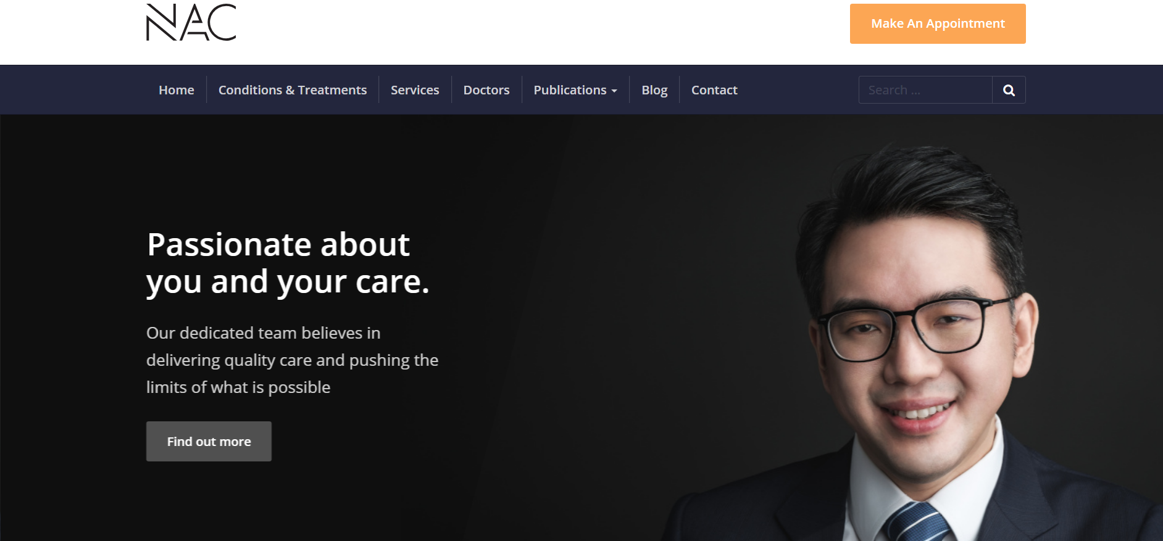Focus the Search input field
Image resolution: width=1163 pixels, height=541 pixels.
[925, 90]
